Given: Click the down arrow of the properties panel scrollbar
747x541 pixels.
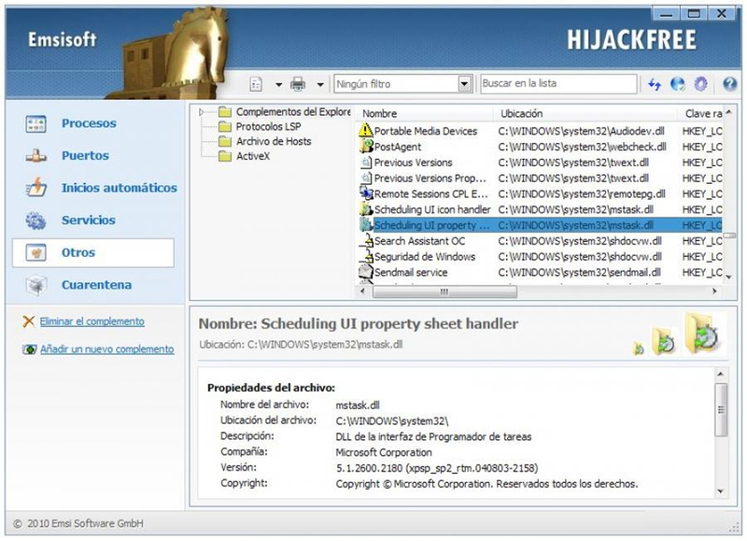Looking at the screenshot, I should (x=721, y=491).
